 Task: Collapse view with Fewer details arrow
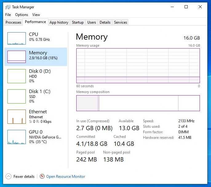(x=9, y=176)
